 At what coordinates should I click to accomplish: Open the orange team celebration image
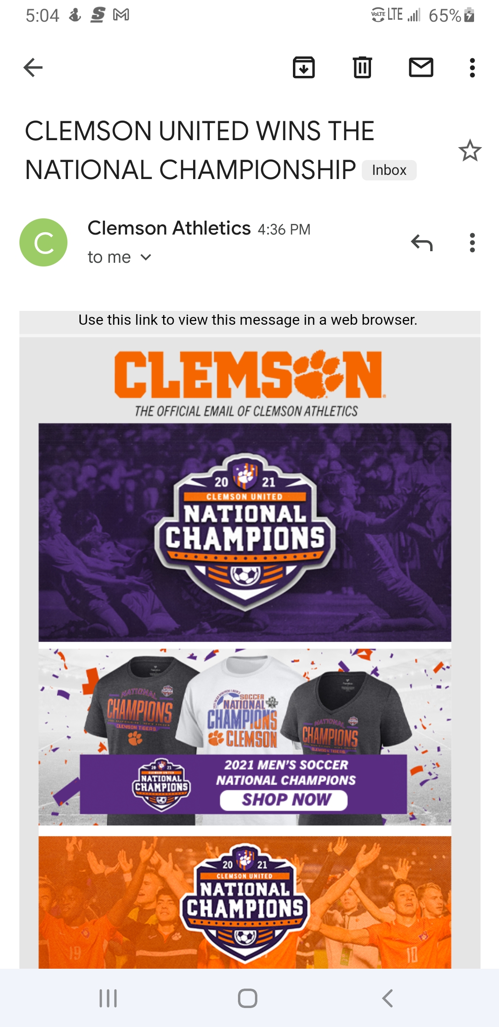click(x=245, y=902)
